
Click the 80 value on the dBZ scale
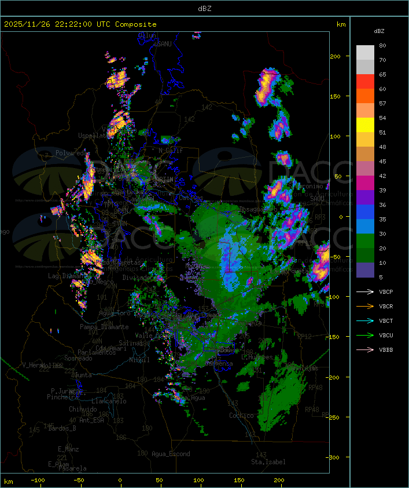(x=382, y=45)
